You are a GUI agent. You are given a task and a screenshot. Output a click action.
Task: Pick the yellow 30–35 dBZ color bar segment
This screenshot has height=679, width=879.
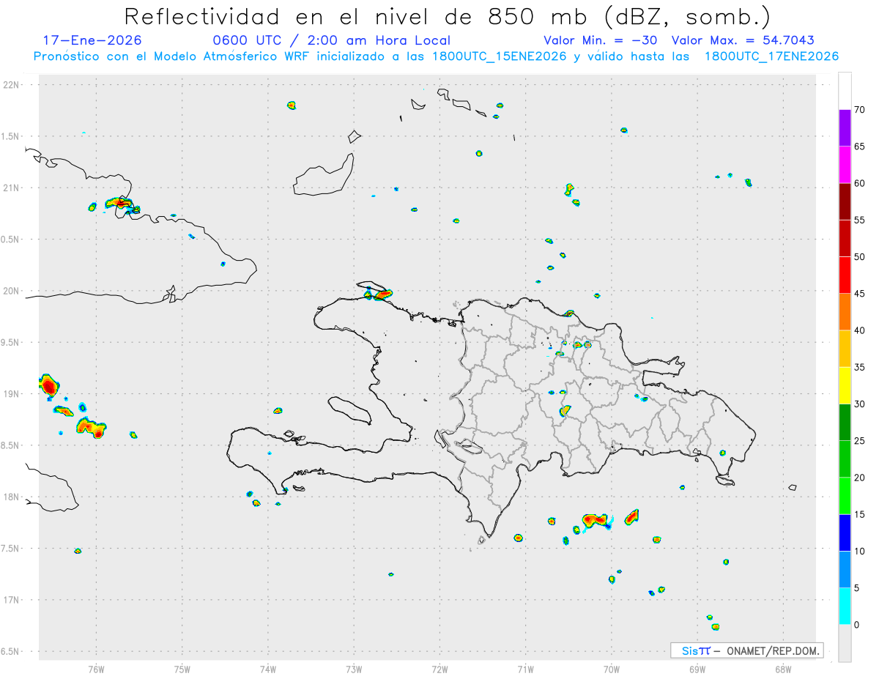(x=845, y=385)
